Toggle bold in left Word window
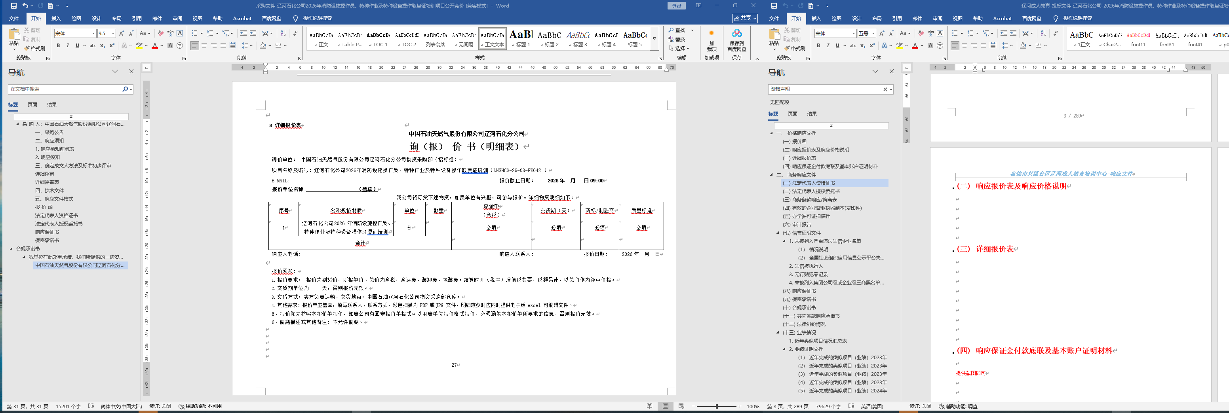The image size is (1229, 413). [x=58, y=46]
